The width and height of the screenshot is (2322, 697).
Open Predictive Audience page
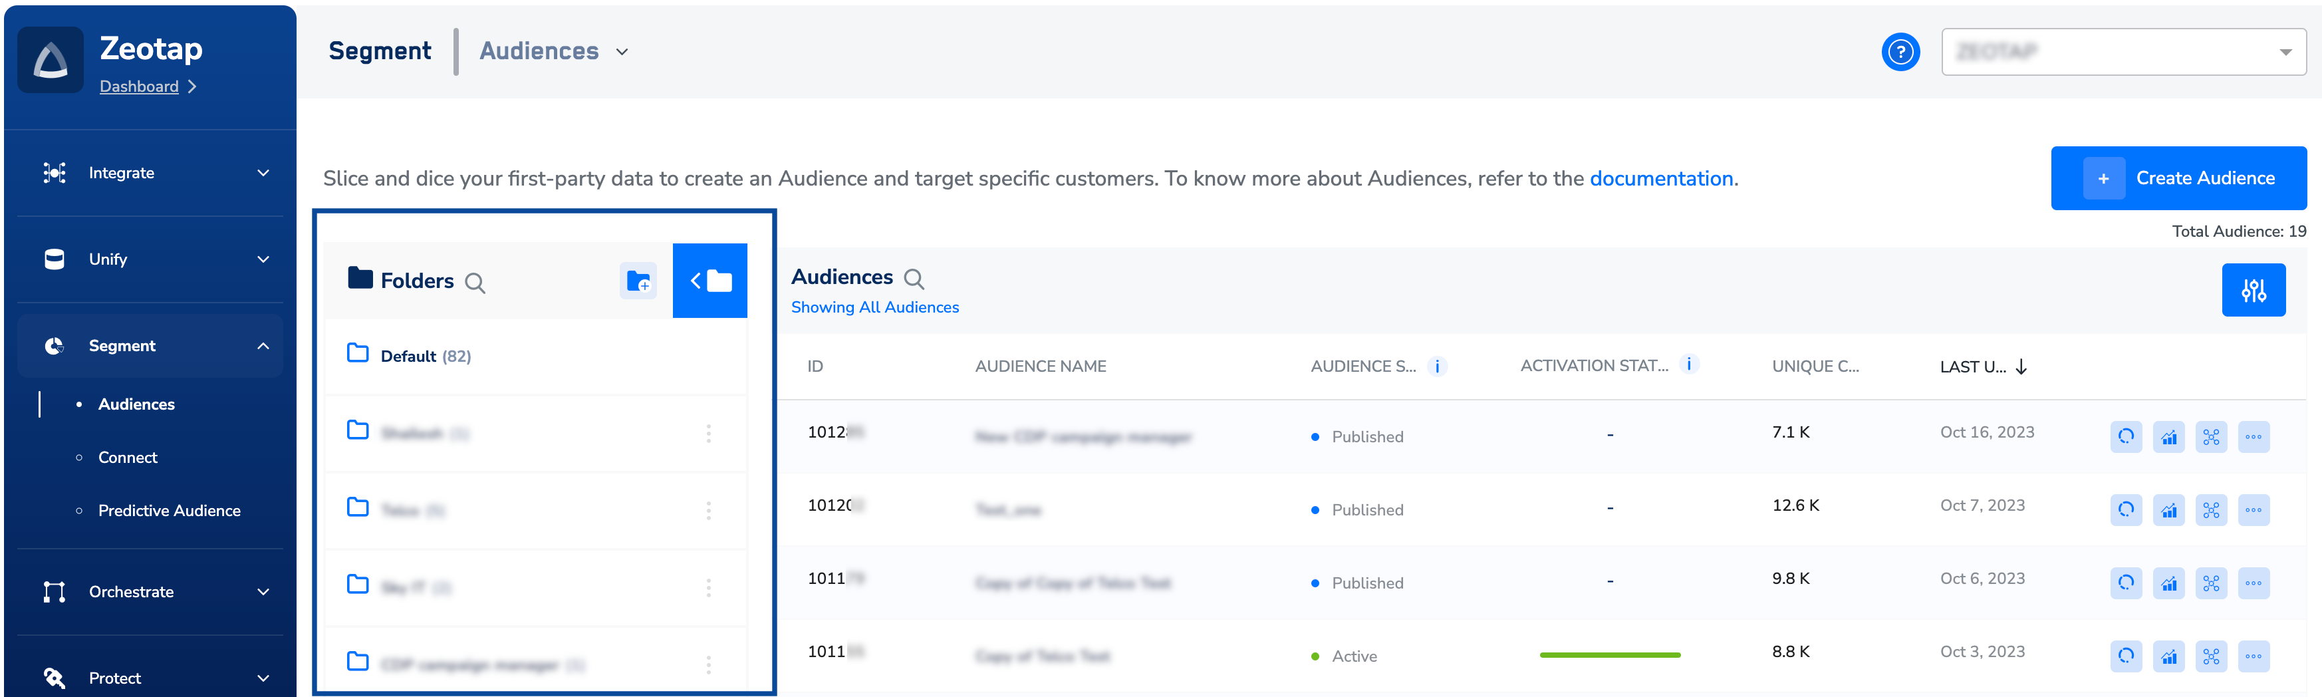click(170, 511)
